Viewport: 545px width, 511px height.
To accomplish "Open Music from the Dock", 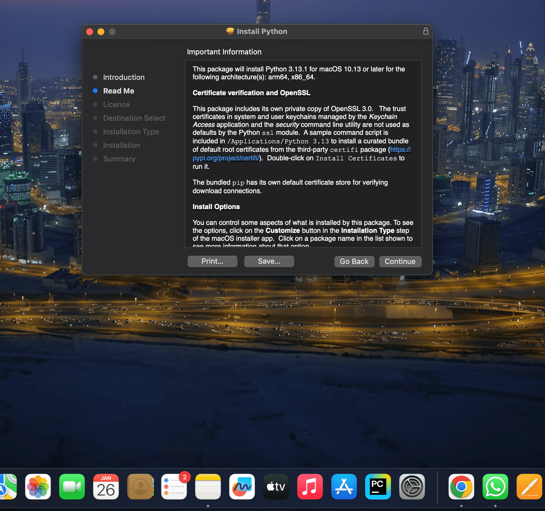I will click(x=310, y=487).
